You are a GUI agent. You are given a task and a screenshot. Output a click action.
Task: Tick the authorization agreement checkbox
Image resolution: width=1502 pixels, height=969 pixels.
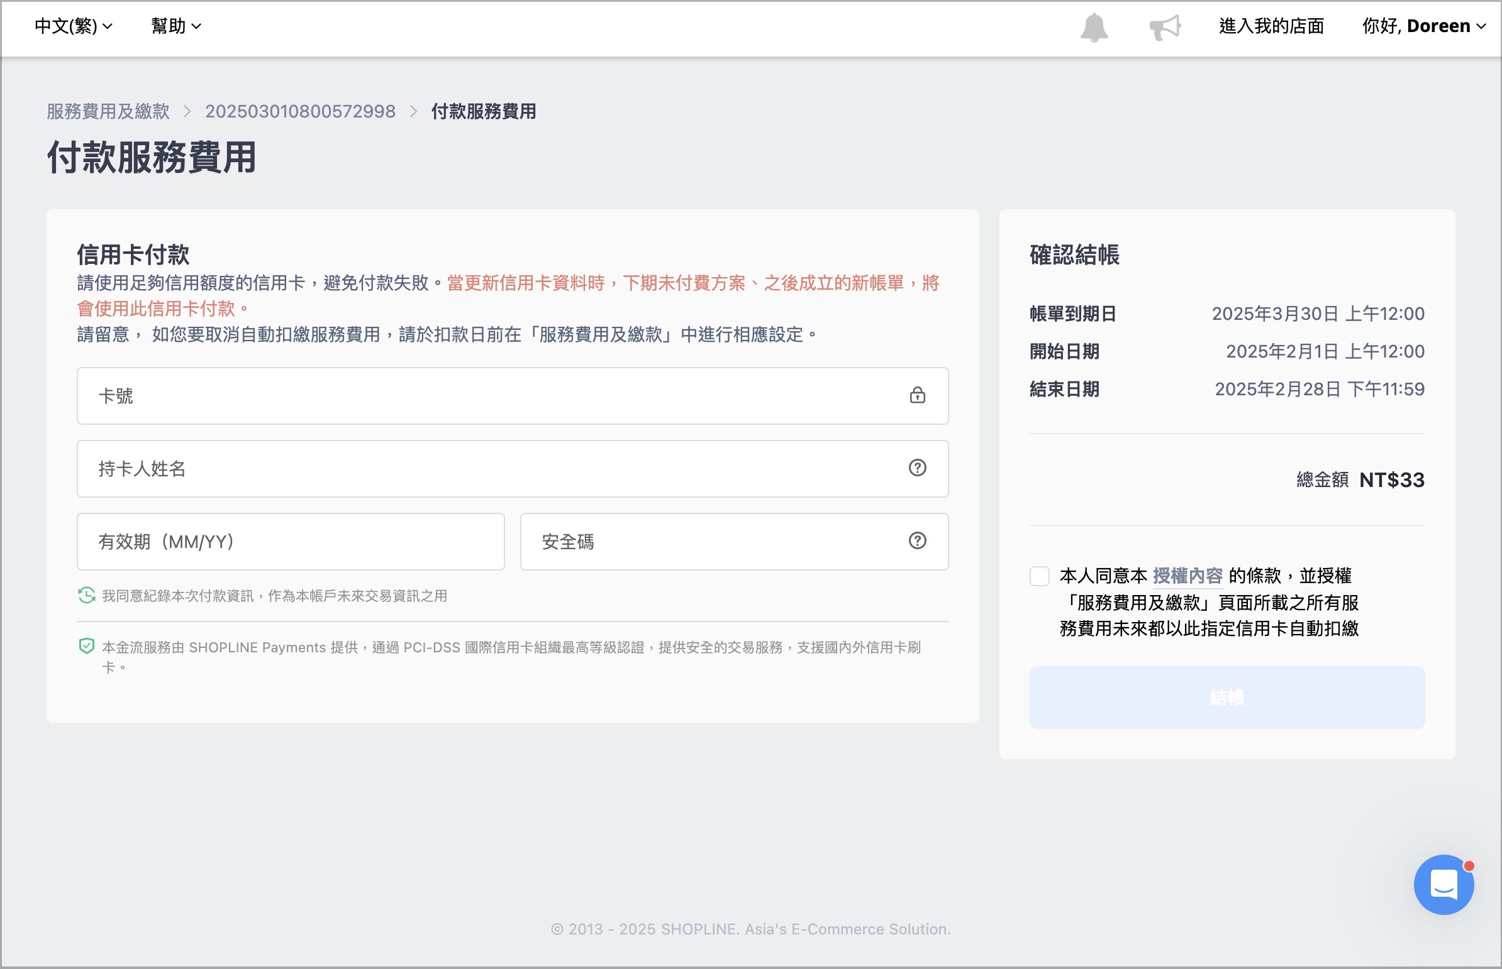[1039, 576]
